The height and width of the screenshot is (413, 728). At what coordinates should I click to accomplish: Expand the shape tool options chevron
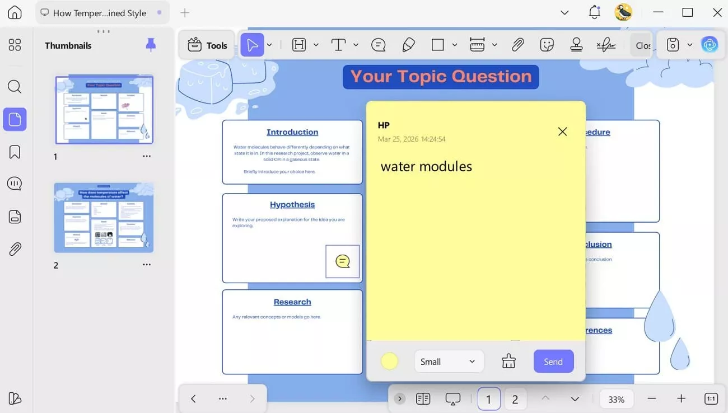pos(454,45)
